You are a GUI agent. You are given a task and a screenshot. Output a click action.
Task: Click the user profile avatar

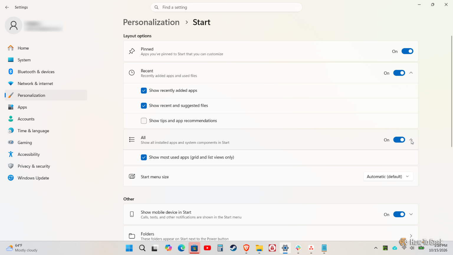14,25
